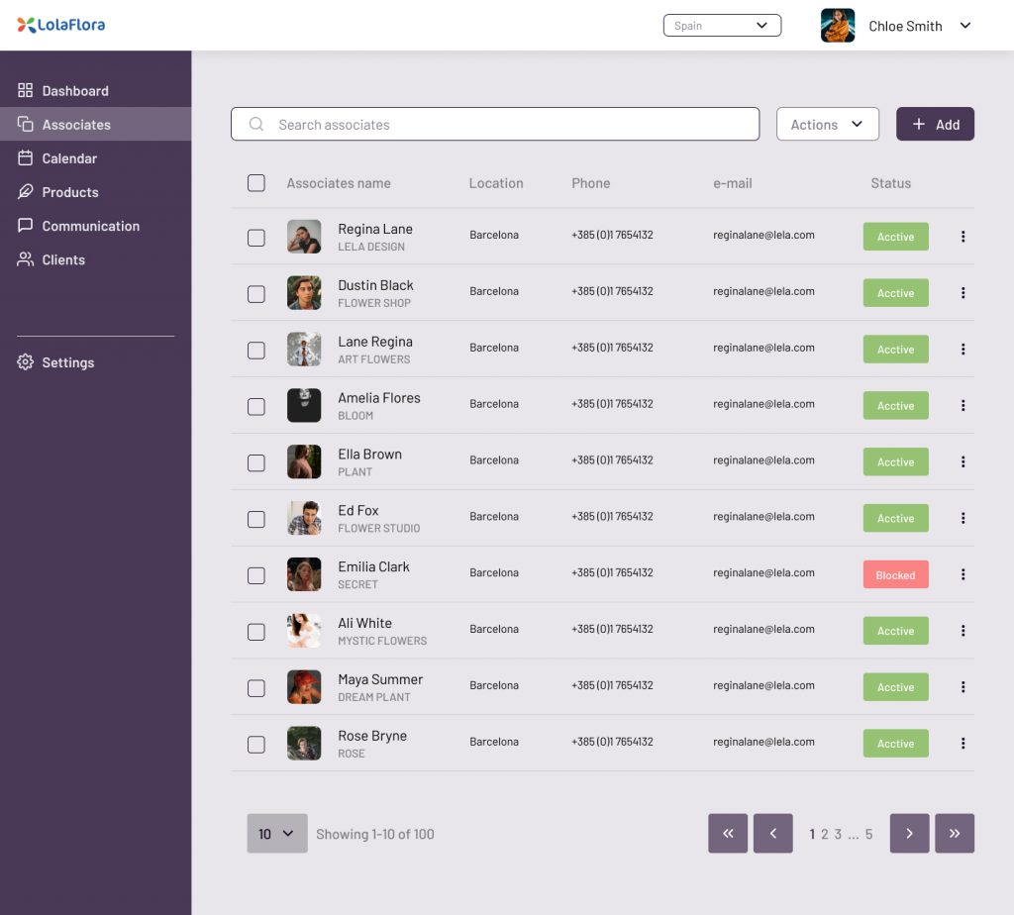Check the box for Dustin Black
This screenshot has width=1014, height=915.
(256, 294)
